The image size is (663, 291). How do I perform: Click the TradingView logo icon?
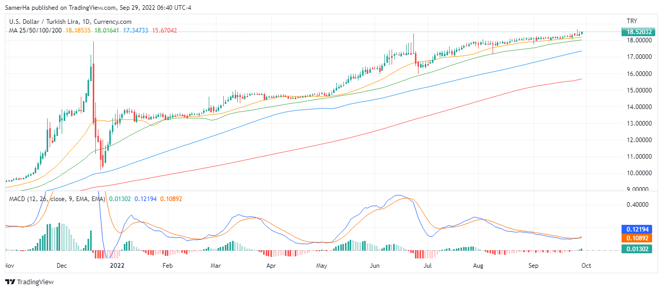coord(10,282)
